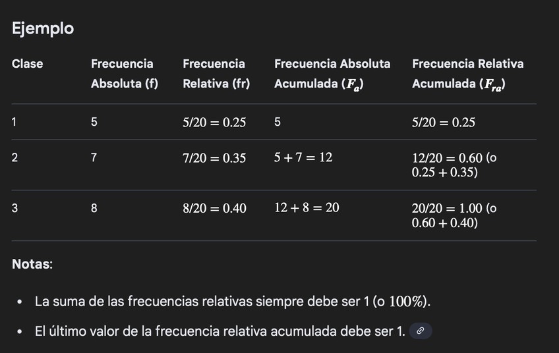Click the "Notas" label
The image size is (559, 353).
point(32,265)
